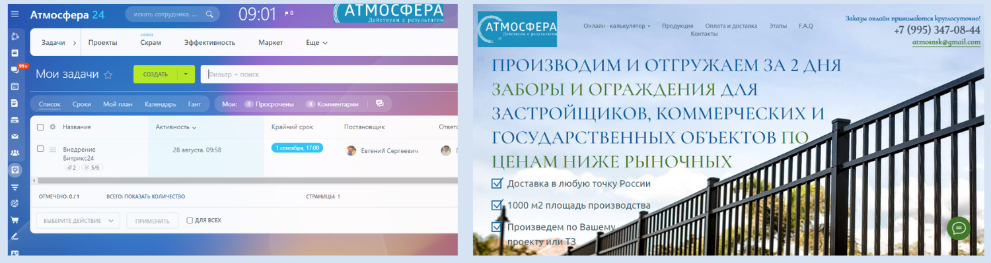Image resolution: width=991 pixels, height=263 pixels.
Task: Open the Оплата и доставка website menu item
Action: [731, 26]
